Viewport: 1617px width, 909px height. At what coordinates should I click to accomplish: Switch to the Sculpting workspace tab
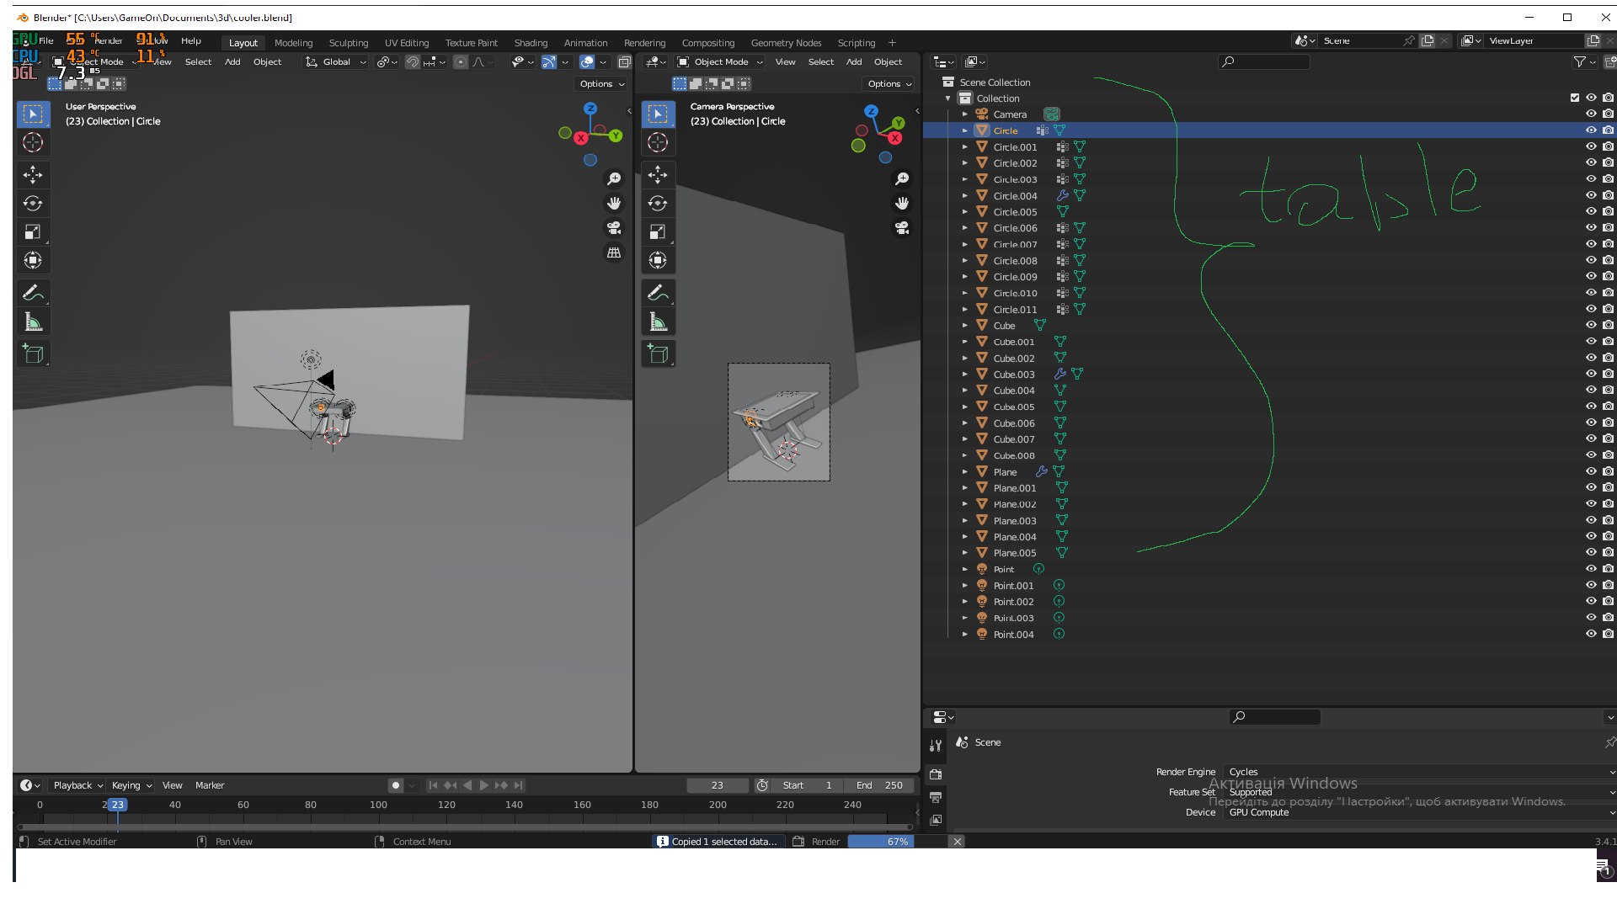tap(349, 43)
